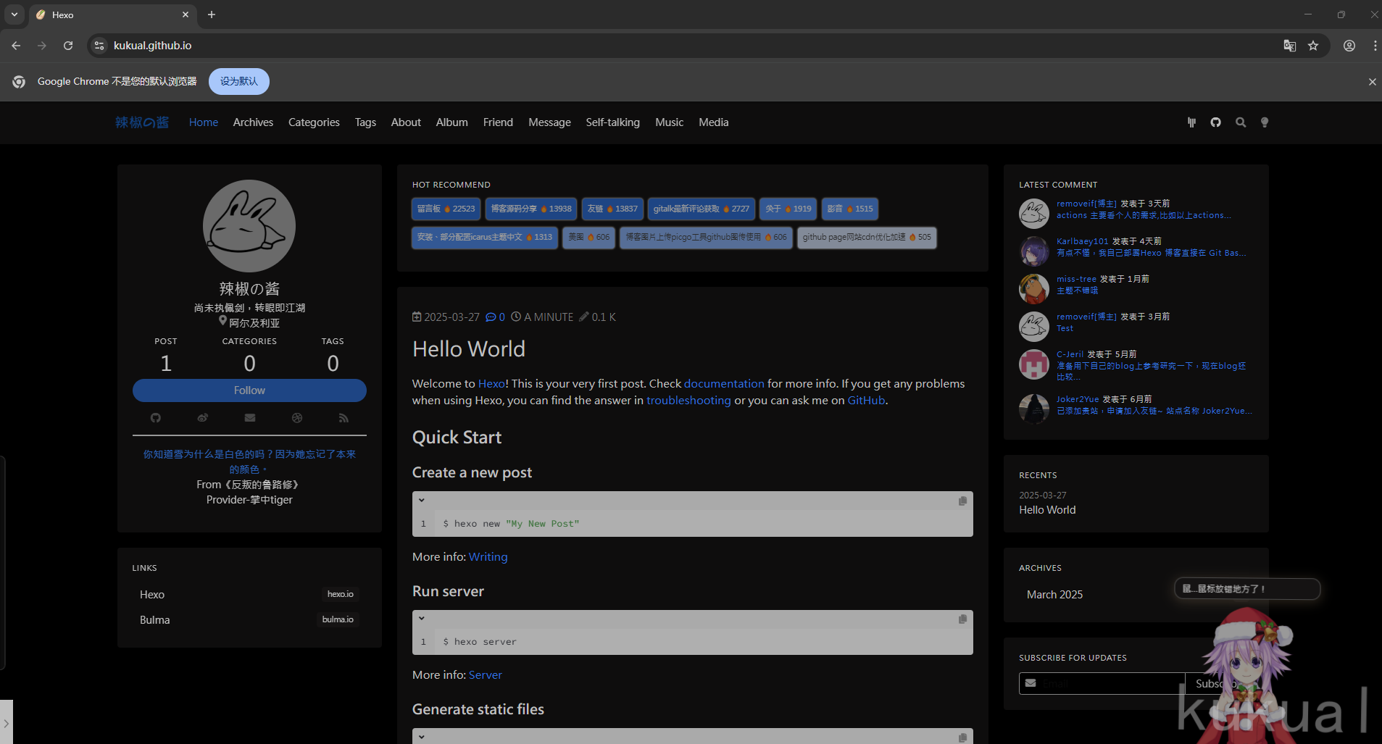Dismiss the default browser notification bar
This screenshot has height=744, width=1382.
click(x=1372, y=82)
